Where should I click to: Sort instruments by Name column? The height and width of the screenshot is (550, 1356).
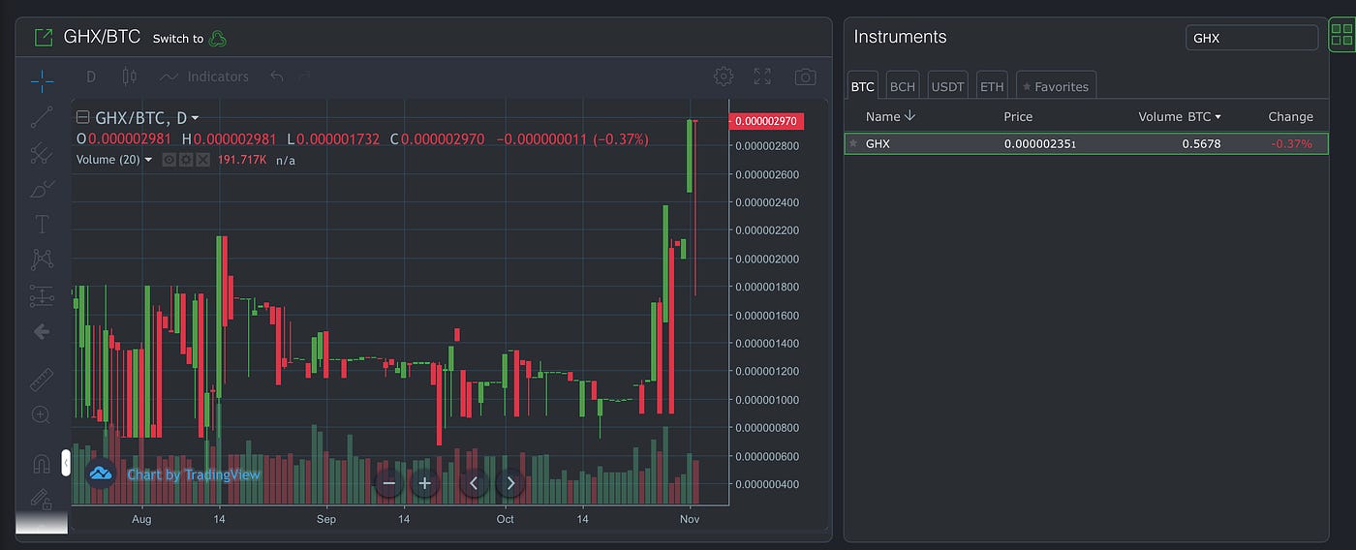890,116
